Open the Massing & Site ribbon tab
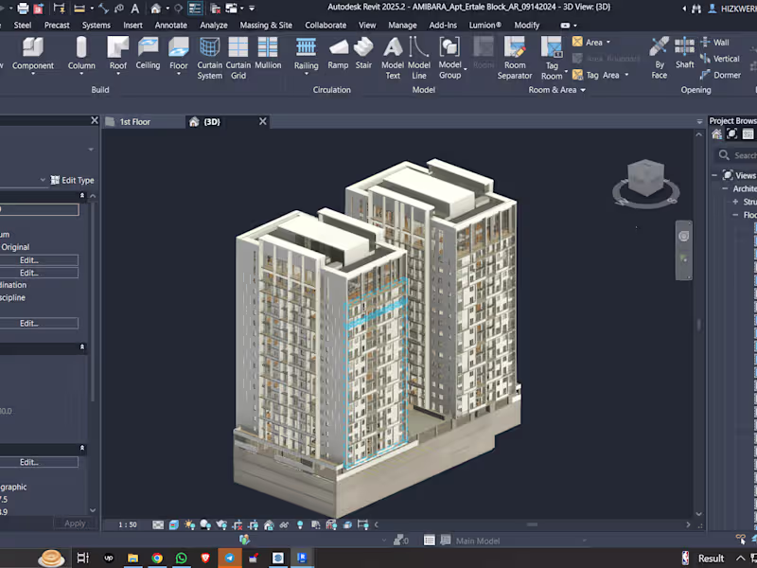The image size is (757, 568). point(266,25)
